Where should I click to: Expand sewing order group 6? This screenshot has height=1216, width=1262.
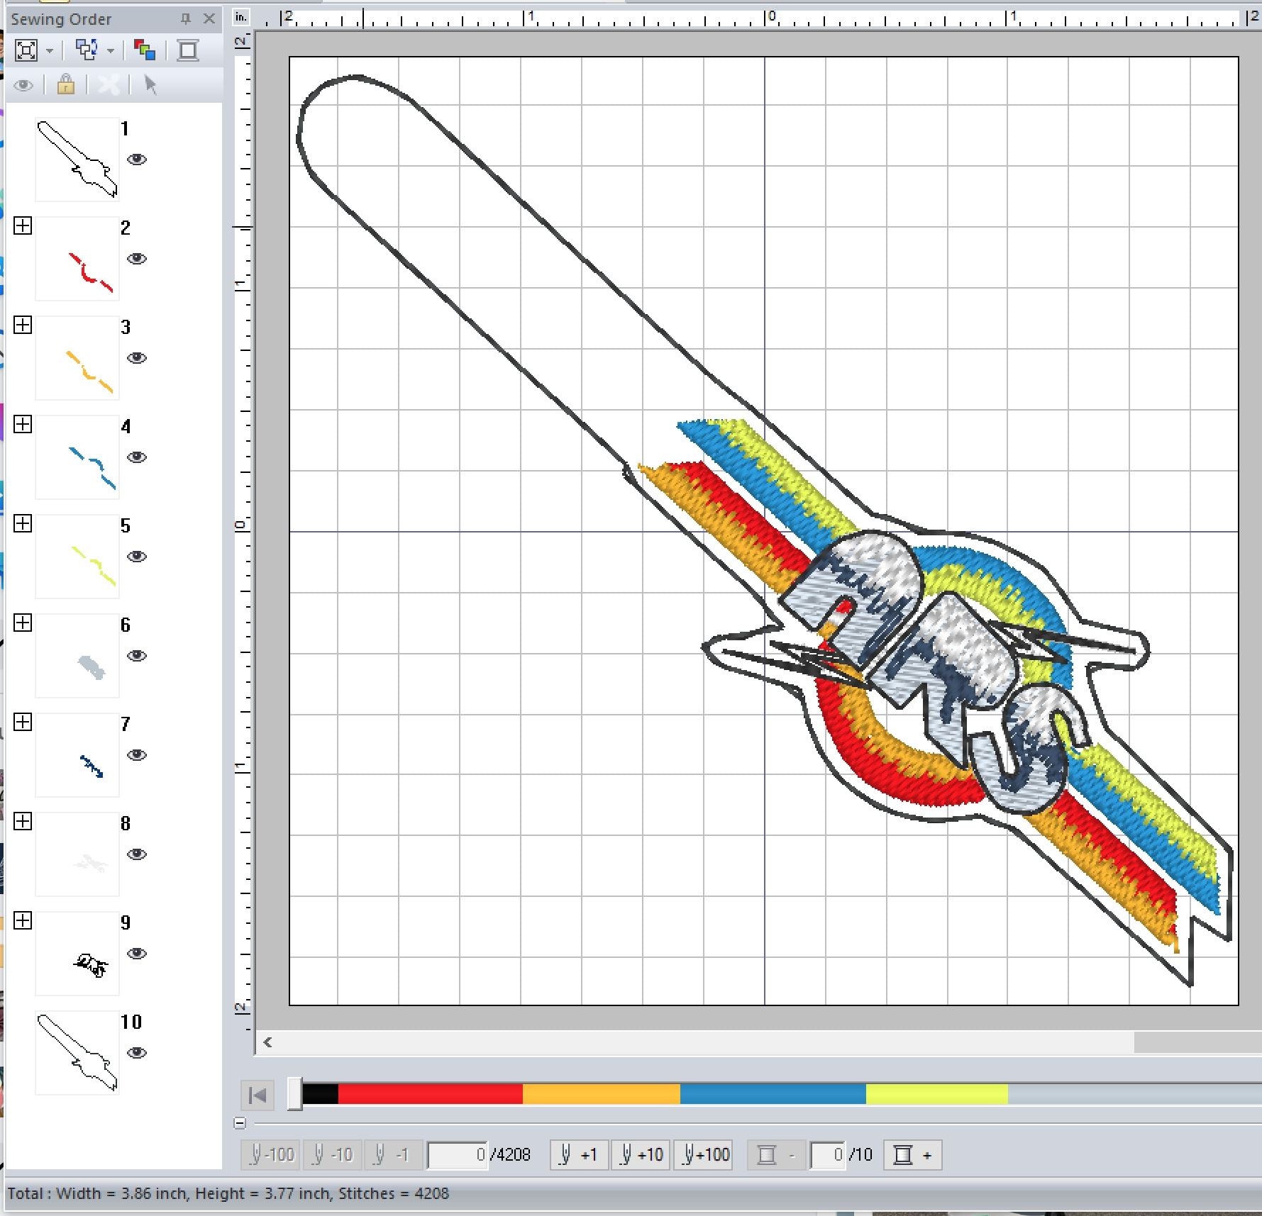coord(23,623)
